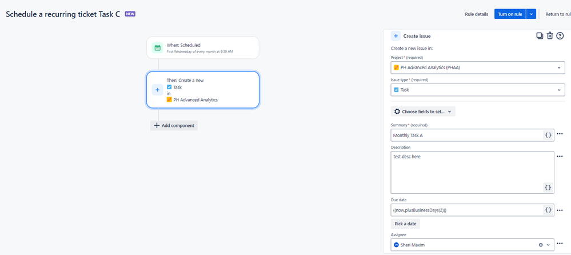Open more options for Description field
The width and height of the screenshot is (571, 255).
click(x=560, y=156)
